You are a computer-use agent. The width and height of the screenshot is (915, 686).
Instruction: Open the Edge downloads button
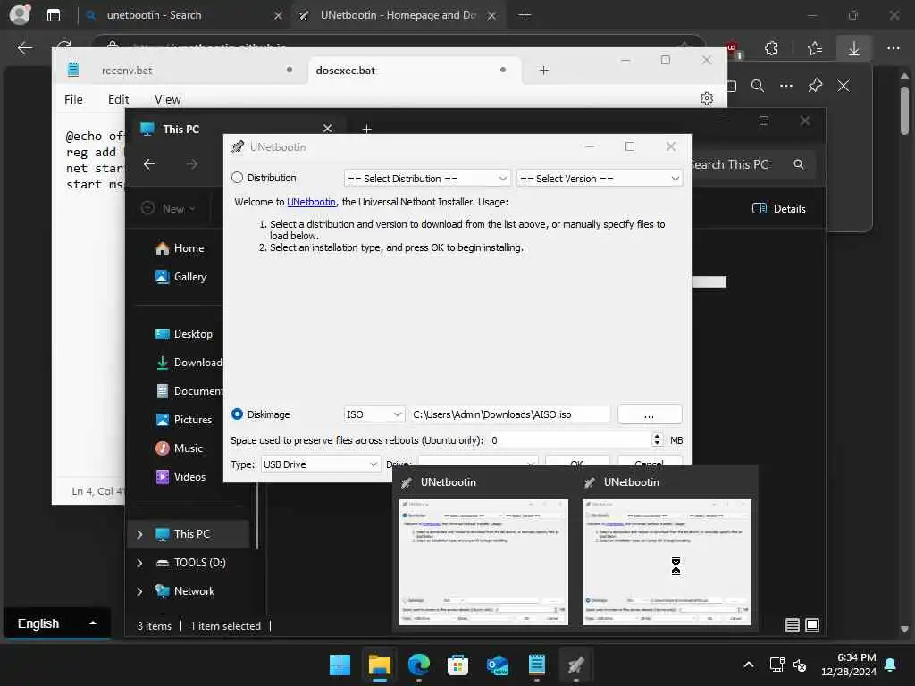[853, 48]
